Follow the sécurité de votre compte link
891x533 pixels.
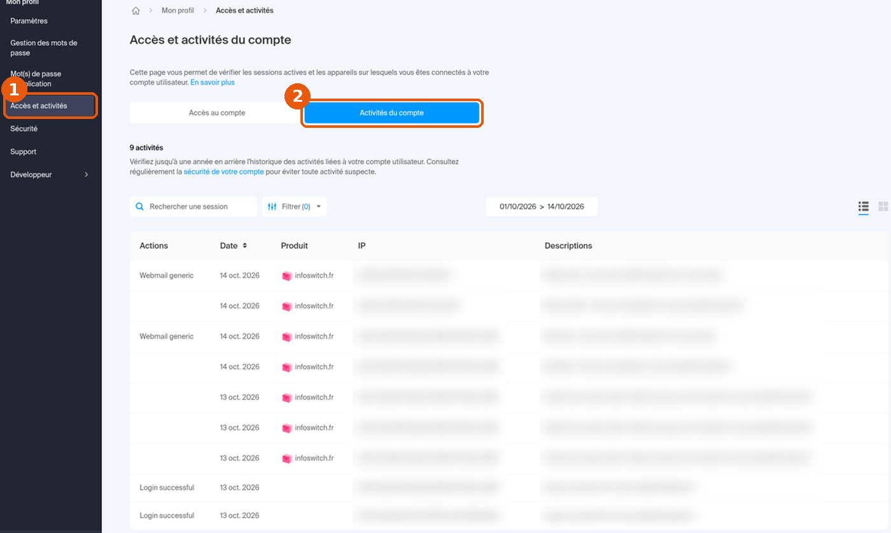[x=223, y=172]
